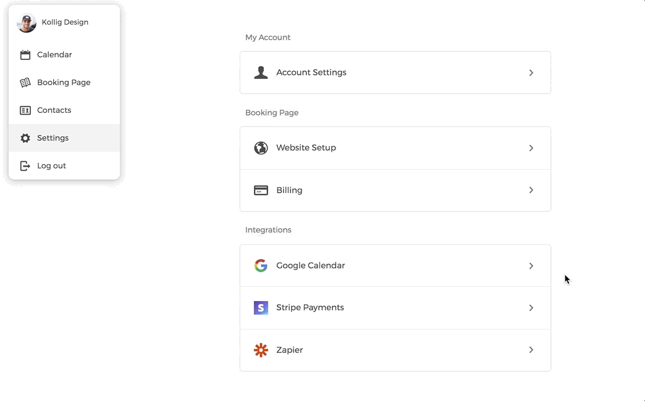Click the Settings gear icon
645x401 pixels.
[x=25, y=138]
